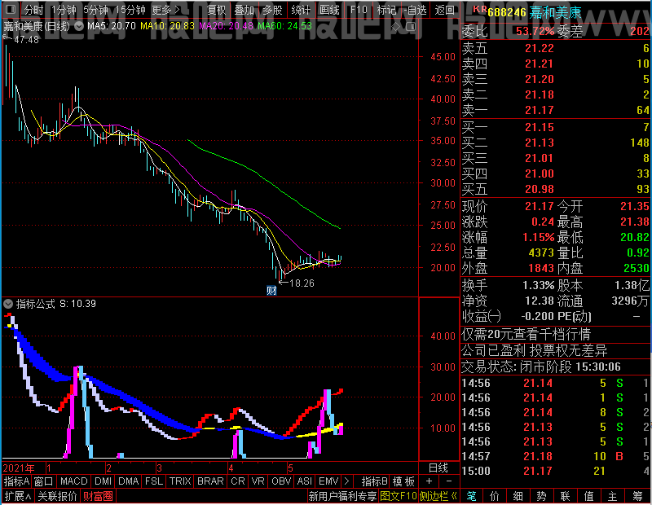The width and height of the screenshot is (652, 505).
Task: Select the 1分钟 period
Action: pyautogui.click(x=64, y=10)
